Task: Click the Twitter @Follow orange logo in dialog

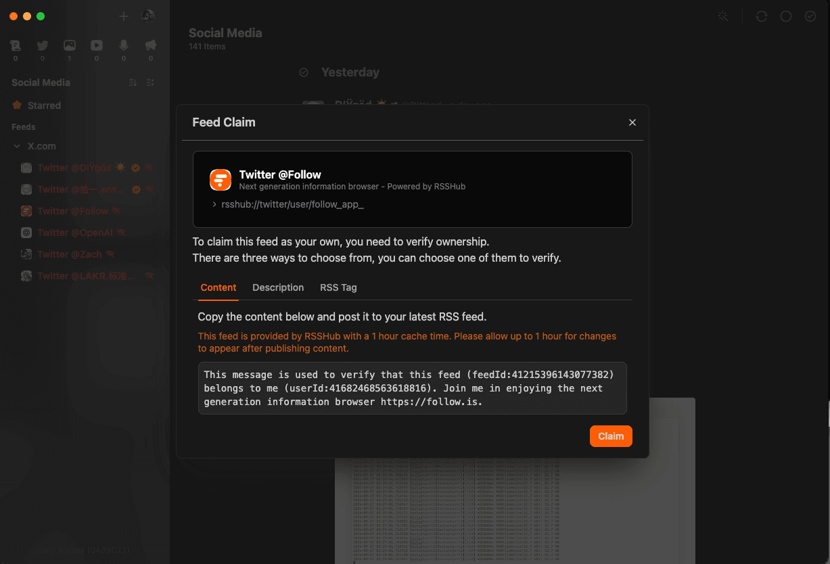Action: coord(221,180)
